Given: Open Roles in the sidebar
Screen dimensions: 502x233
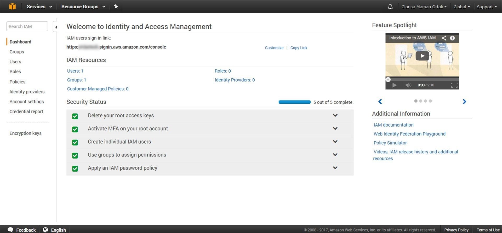Looking at the screenshot, I should tap(15, 72).
